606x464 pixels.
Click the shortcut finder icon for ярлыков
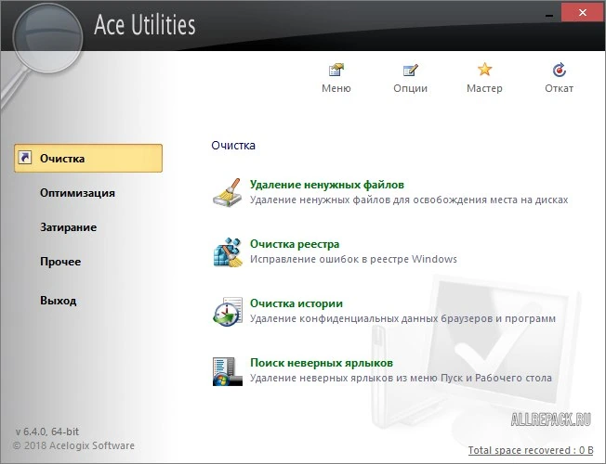228,371
